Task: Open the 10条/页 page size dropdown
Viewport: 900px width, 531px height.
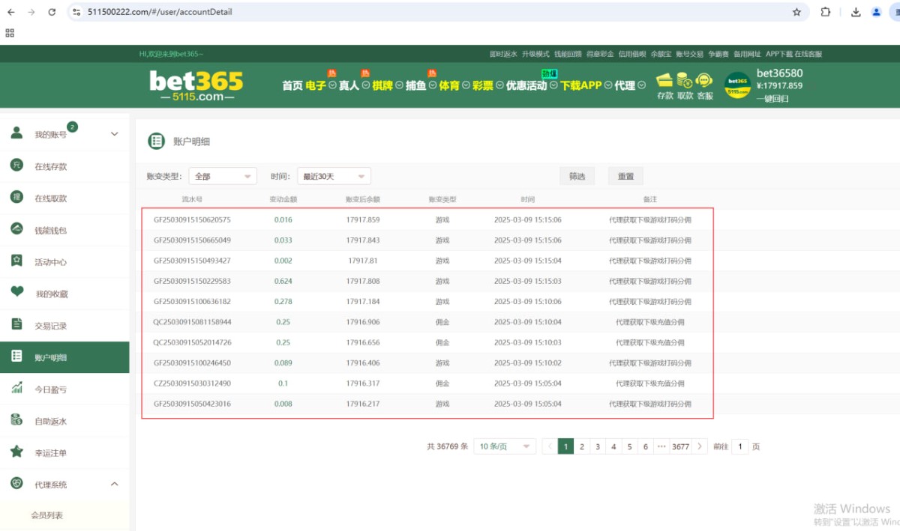Action: [505, 446]
